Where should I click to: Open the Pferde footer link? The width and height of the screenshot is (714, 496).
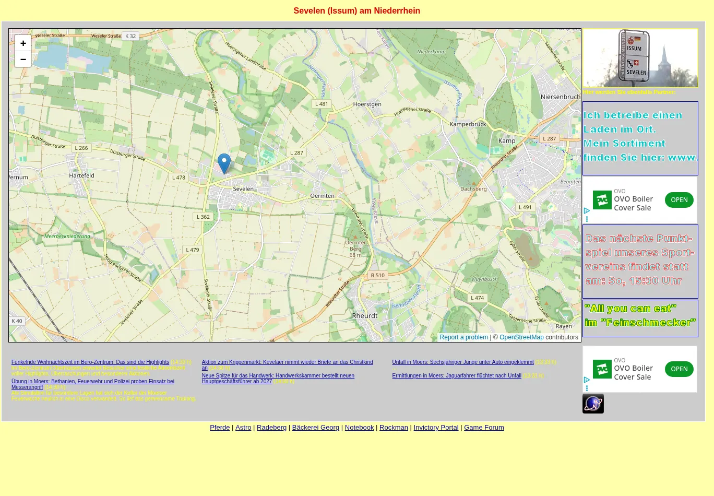coord(220,428)
